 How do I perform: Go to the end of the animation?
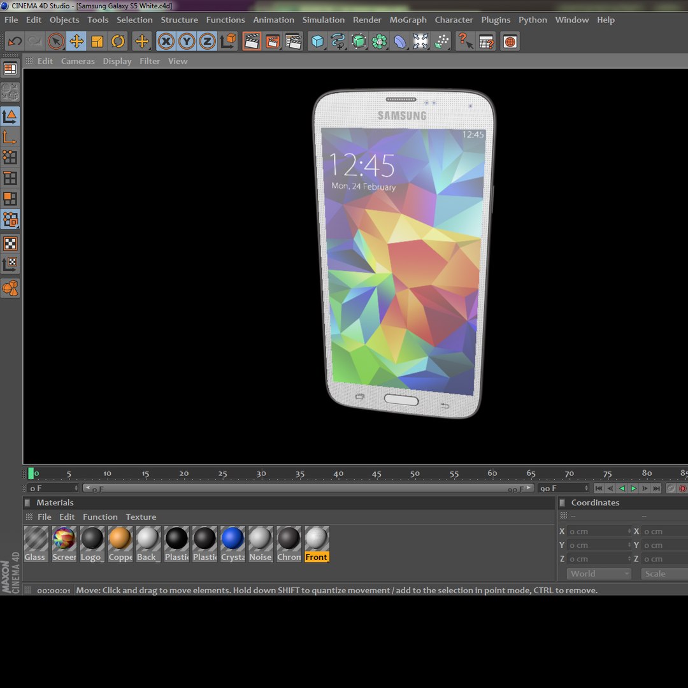[x=656, y=489]
